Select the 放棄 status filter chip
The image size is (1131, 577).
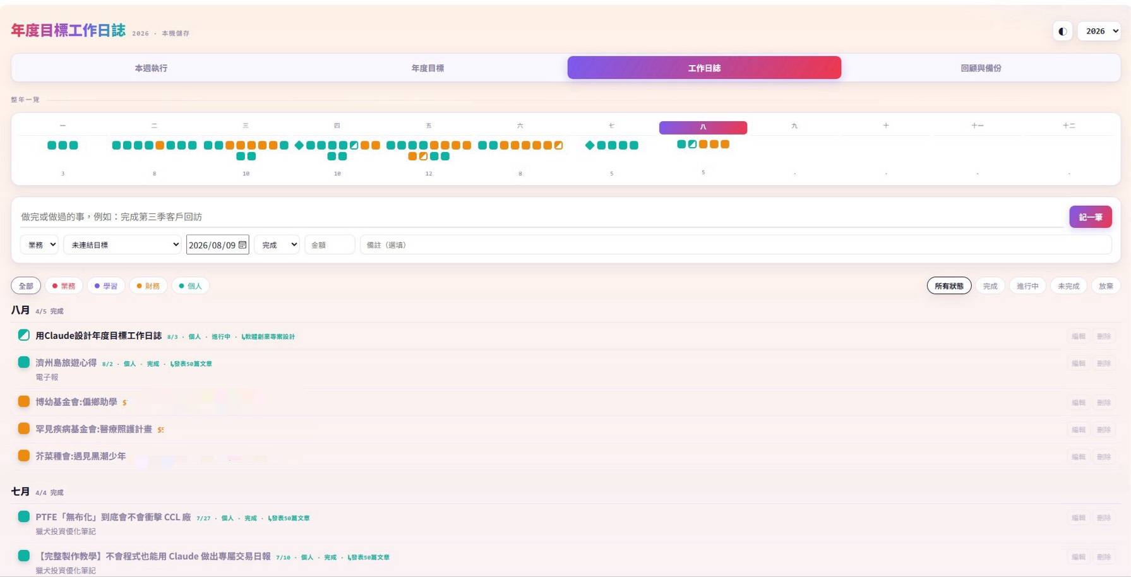[x=1106, y=286]
